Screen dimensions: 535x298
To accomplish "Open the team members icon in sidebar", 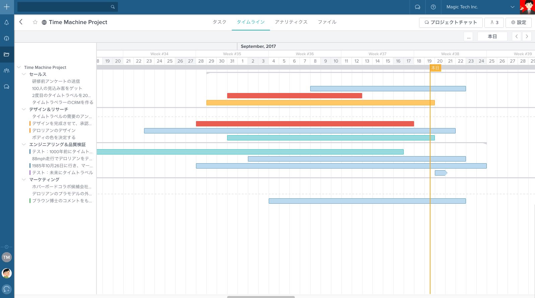I will tap(6, 71).
